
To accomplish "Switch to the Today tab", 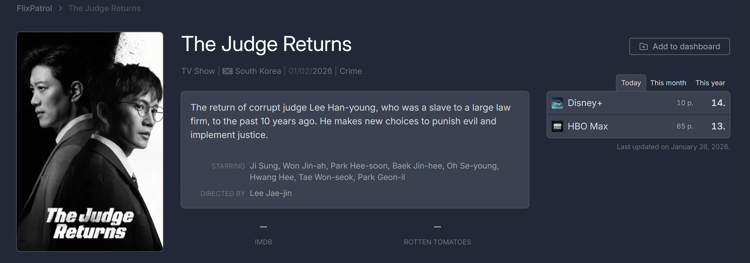I will tap(631, 83).
